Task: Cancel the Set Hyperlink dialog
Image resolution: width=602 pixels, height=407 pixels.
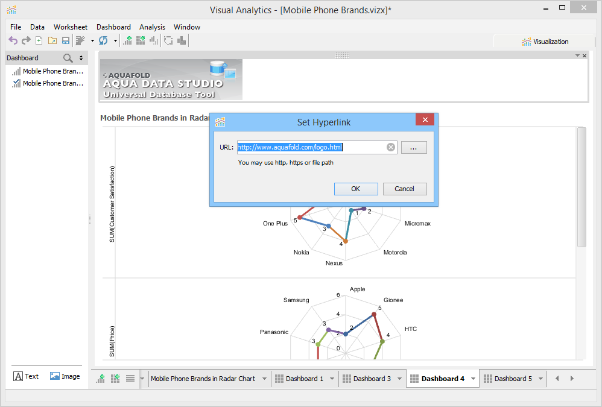Action: tap(405, 189)
